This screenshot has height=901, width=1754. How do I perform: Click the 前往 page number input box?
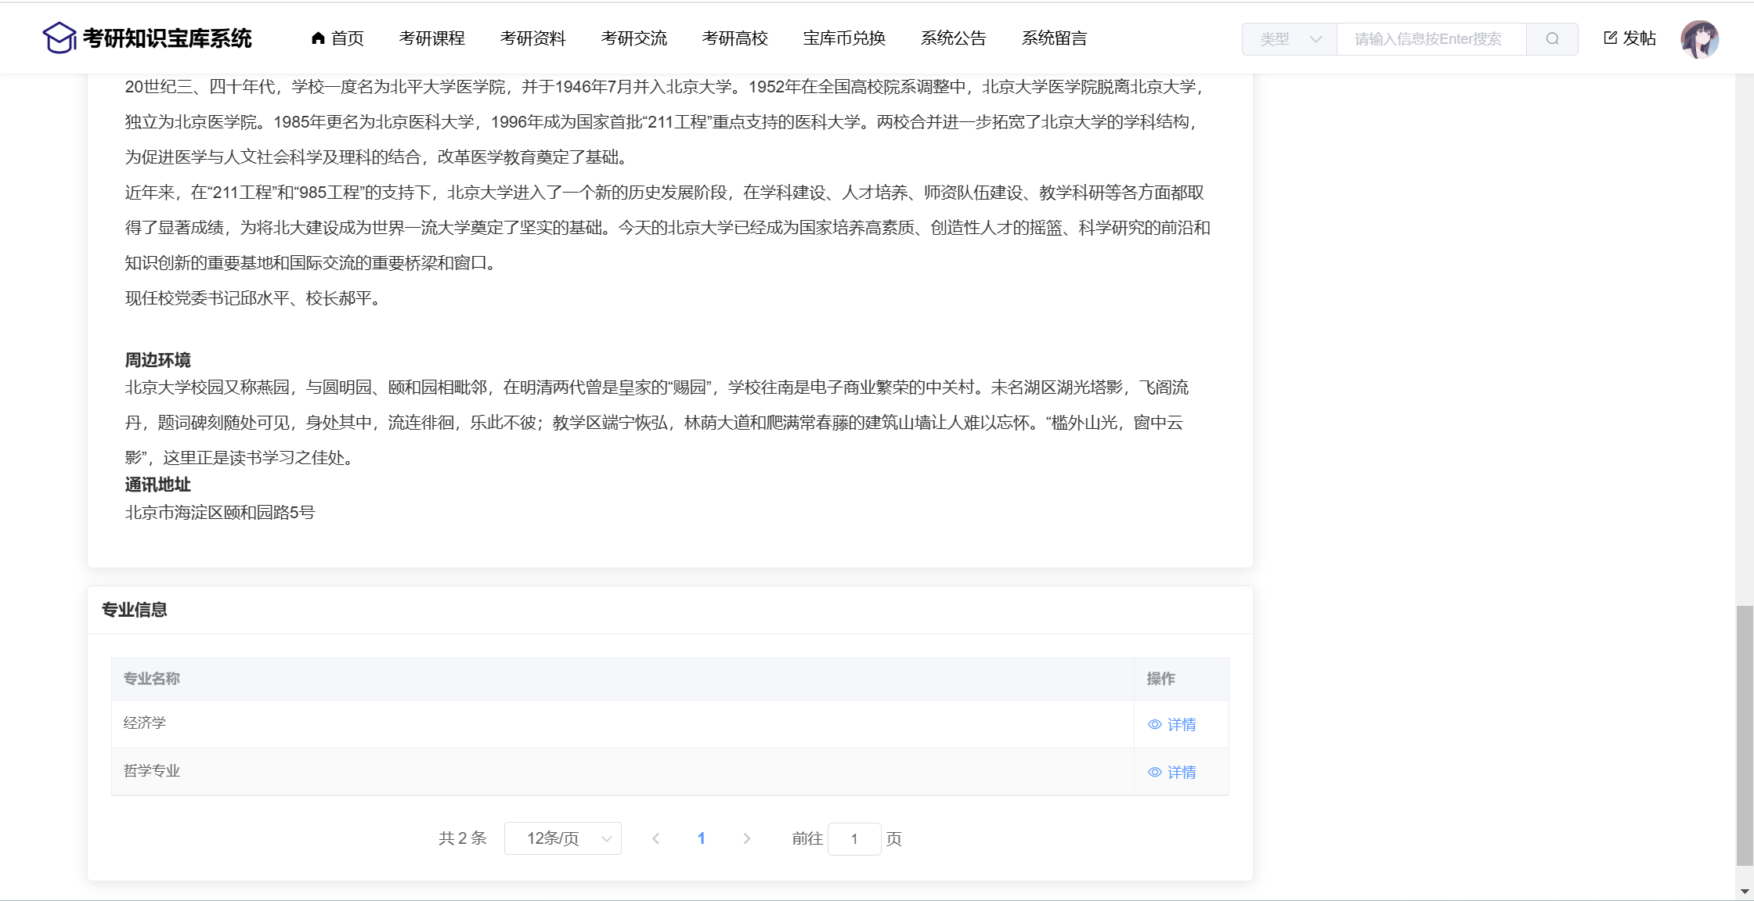coord(854,839)
